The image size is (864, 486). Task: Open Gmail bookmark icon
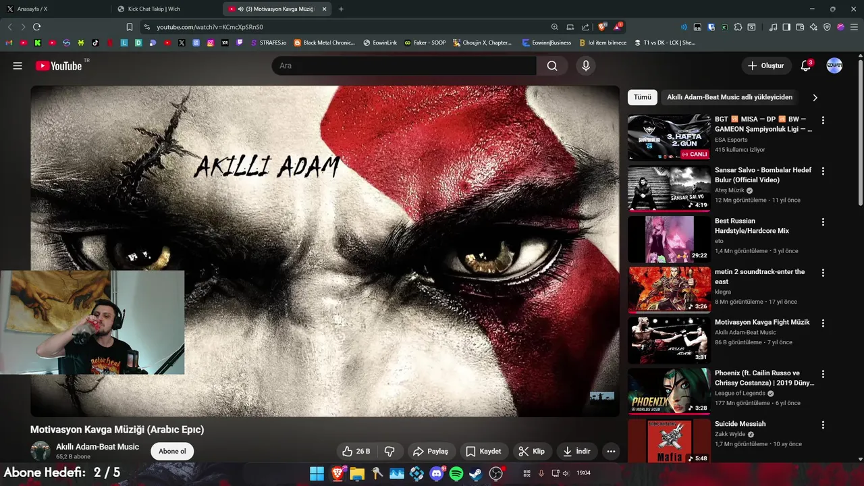pyautogui.click(x=9, y=43)
